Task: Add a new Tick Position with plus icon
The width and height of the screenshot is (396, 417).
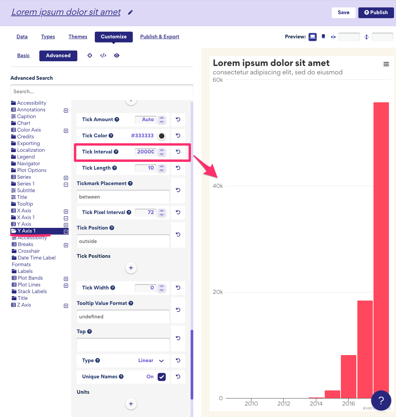Action: click(131, 268)
